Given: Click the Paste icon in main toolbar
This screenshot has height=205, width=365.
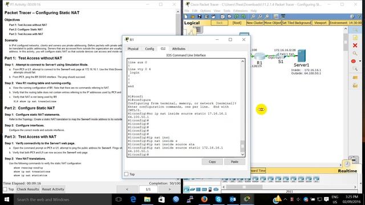Looking at the screenshot, I should pyautogui.click(x=229, y=17).
